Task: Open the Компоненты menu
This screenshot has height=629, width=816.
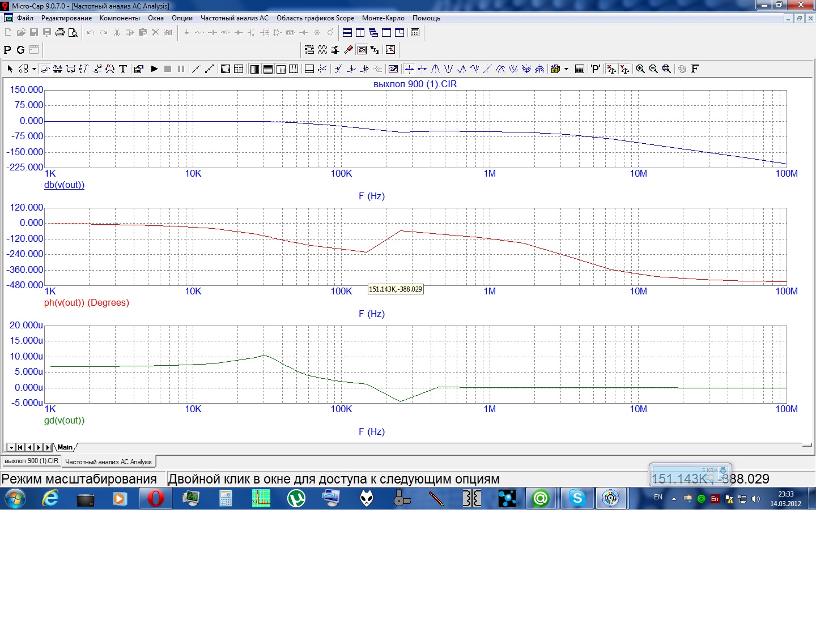Action: tap(120, 18)
